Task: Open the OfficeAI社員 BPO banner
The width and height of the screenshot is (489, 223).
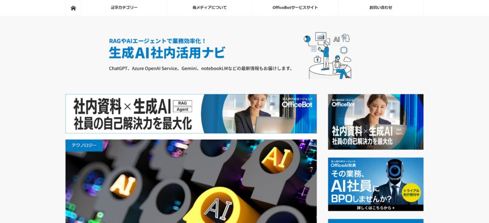Action: (375, 184)
